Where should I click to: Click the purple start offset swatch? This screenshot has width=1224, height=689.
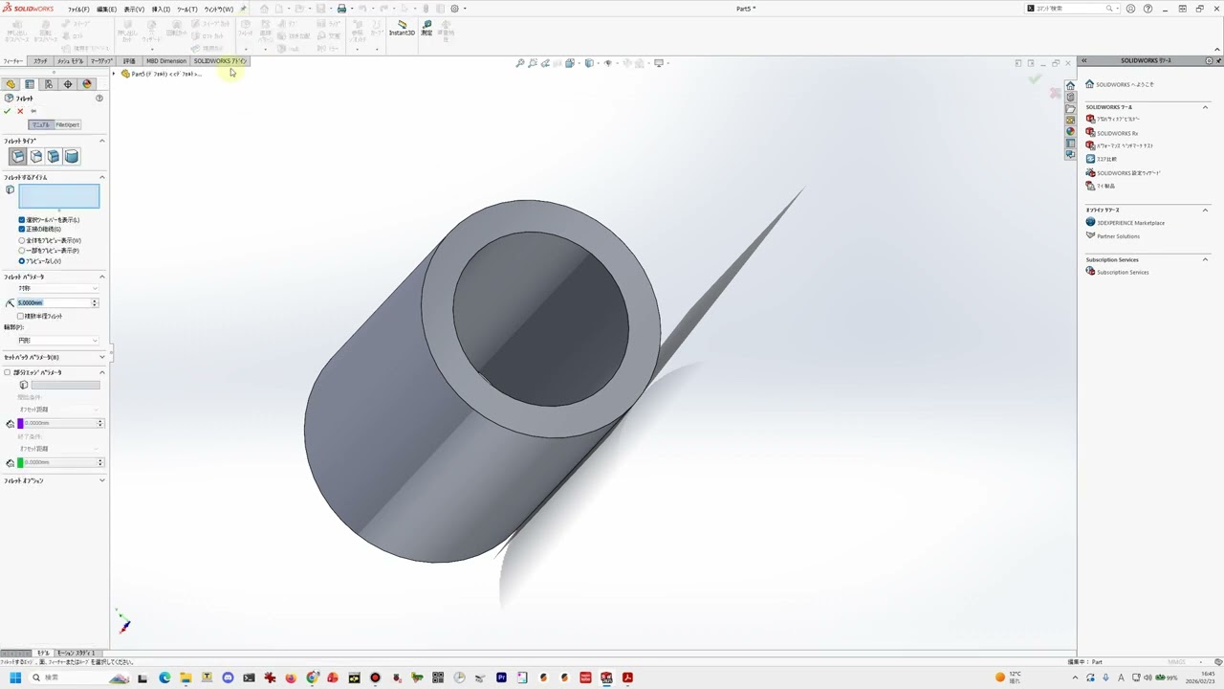pos(20,423)
